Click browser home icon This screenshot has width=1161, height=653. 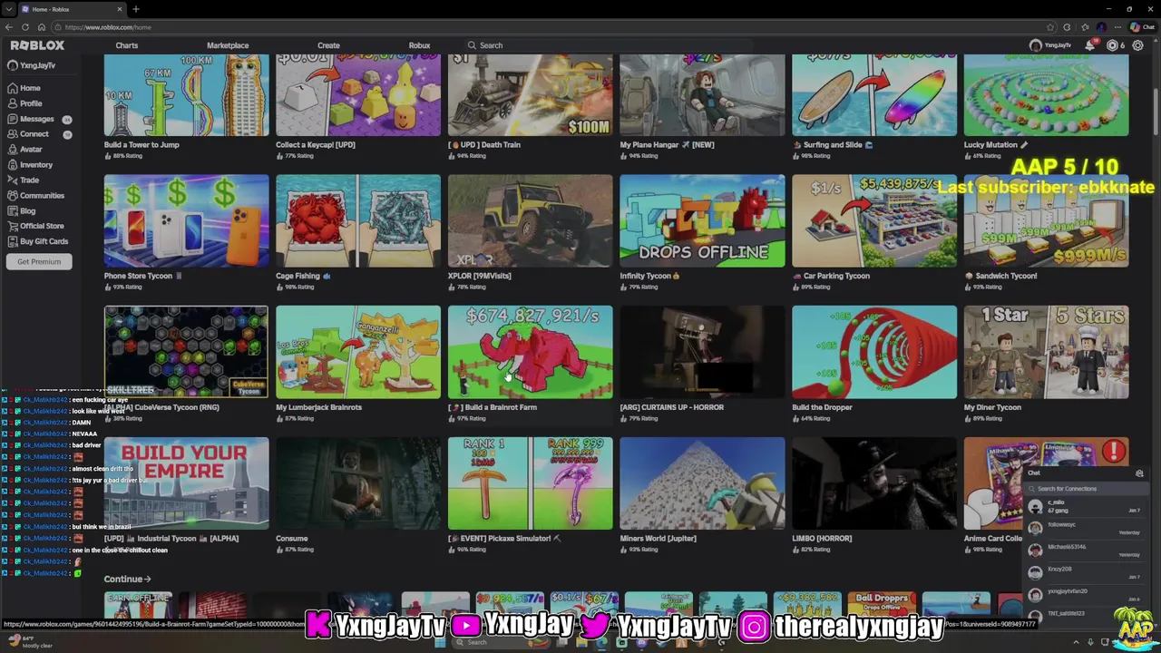[x=44, y=27]
